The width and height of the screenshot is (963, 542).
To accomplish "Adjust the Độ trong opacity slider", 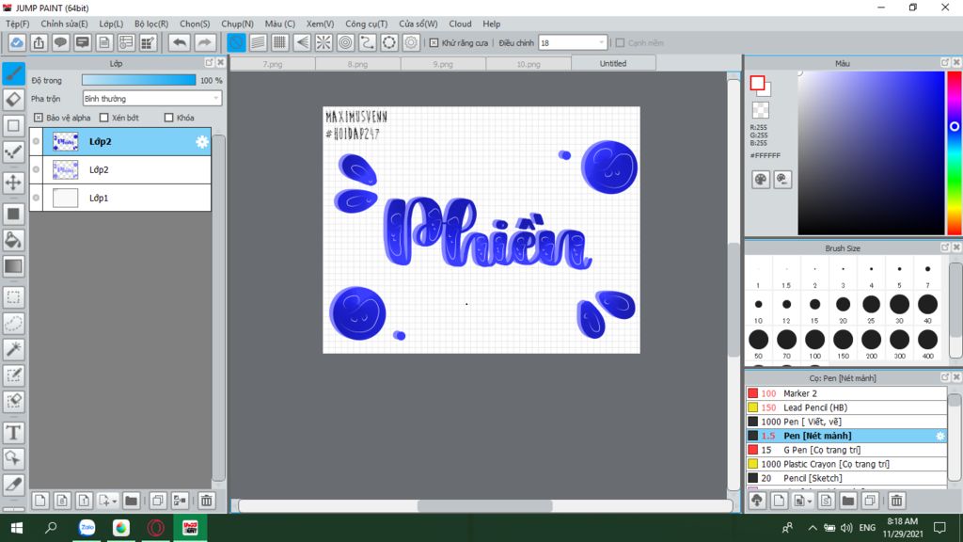I will point(139,80).
